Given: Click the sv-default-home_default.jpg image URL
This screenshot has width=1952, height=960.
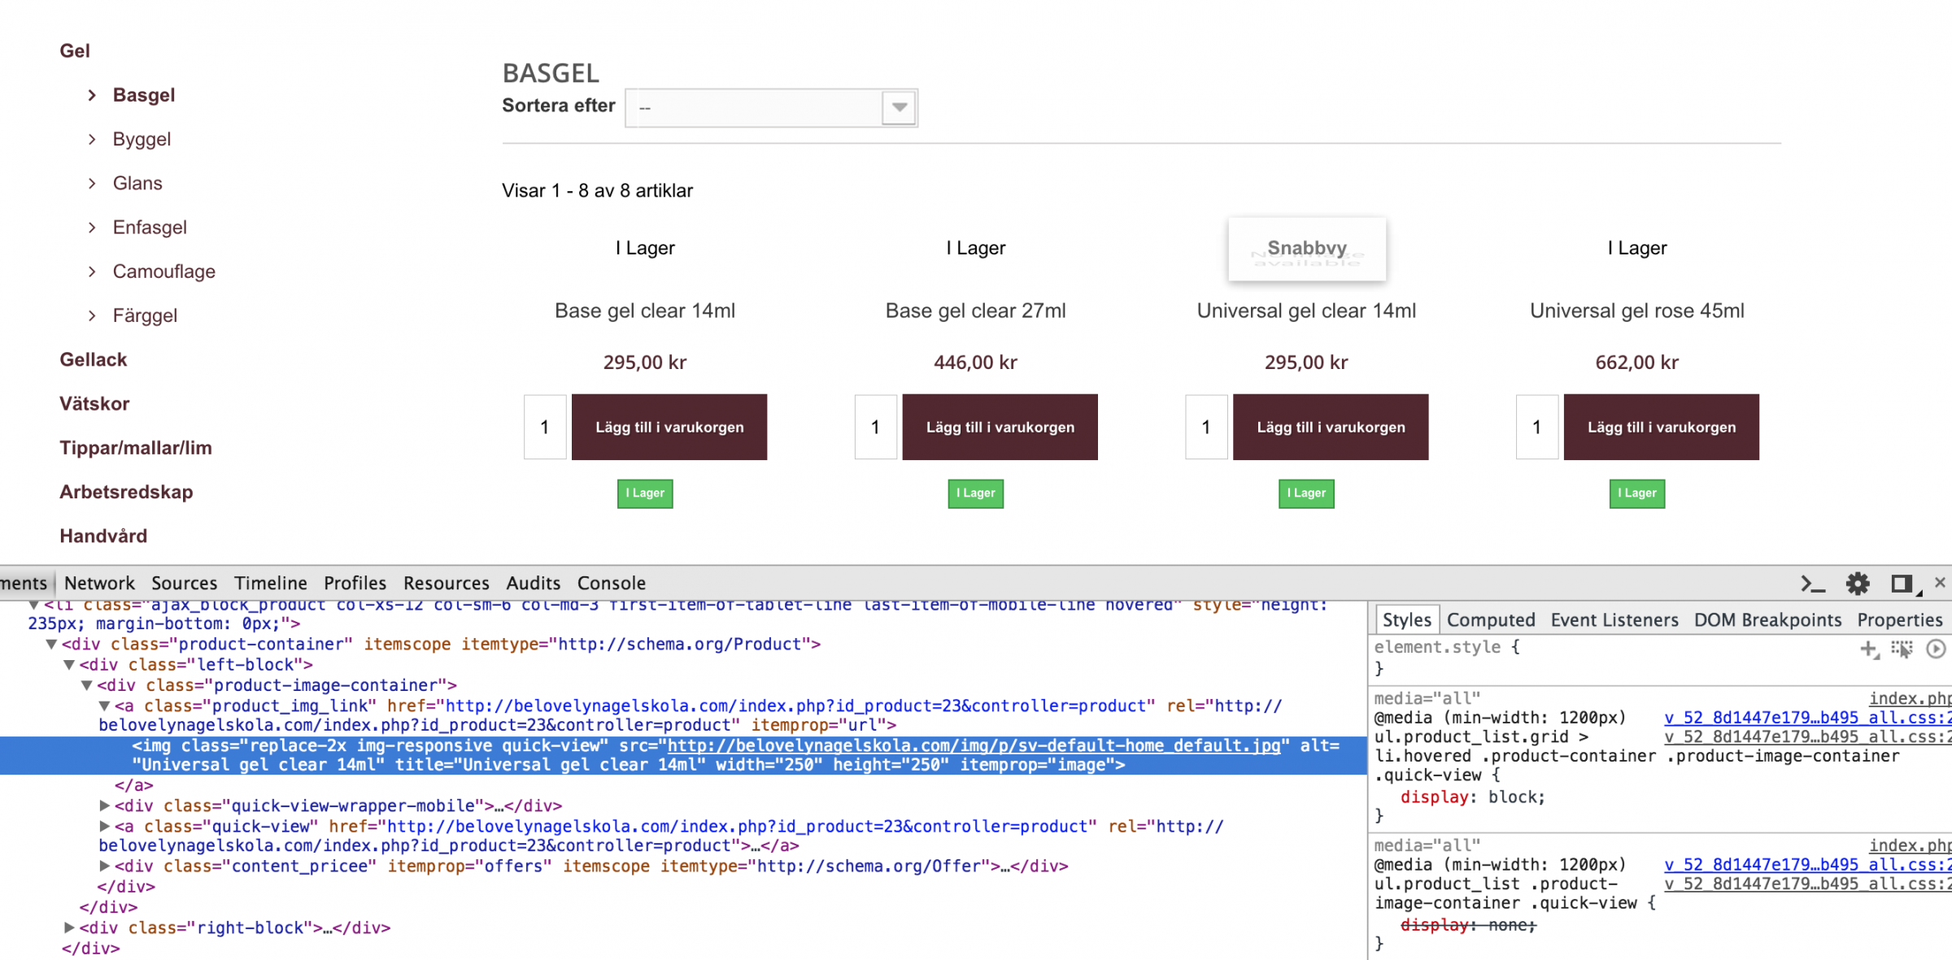Looking at the screenshot, I should (974, 745).
